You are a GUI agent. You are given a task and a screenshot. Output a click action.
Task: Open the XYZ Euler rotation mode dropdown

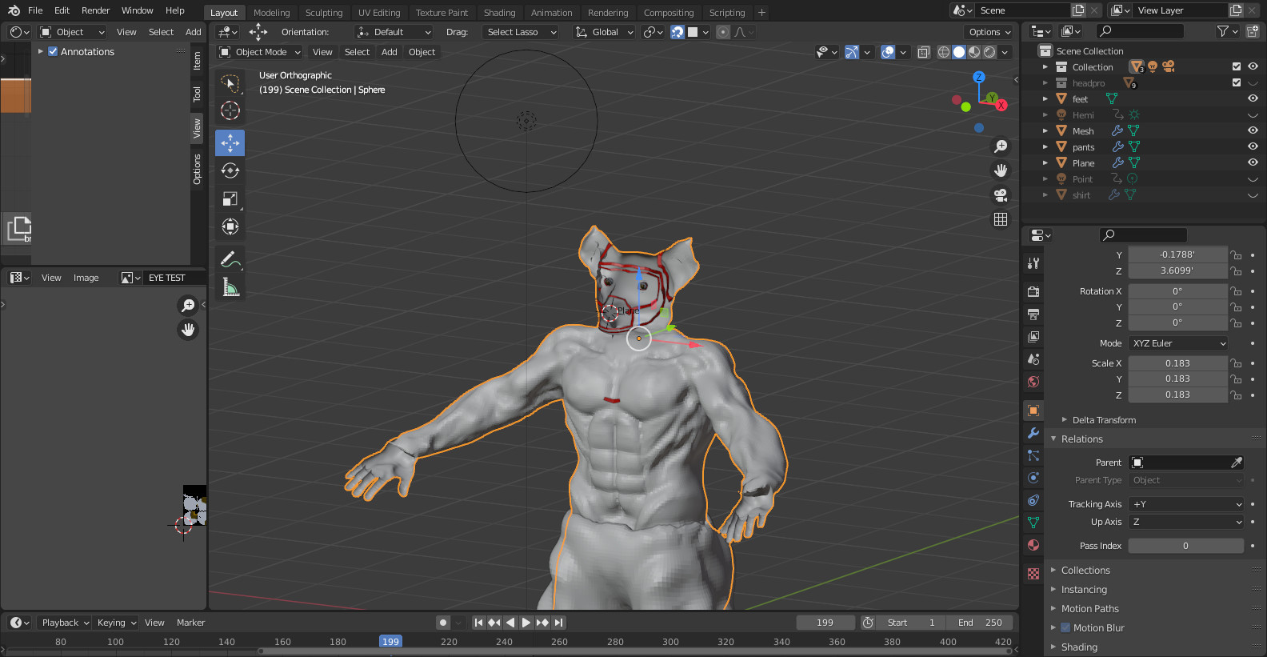point(1178,343)
